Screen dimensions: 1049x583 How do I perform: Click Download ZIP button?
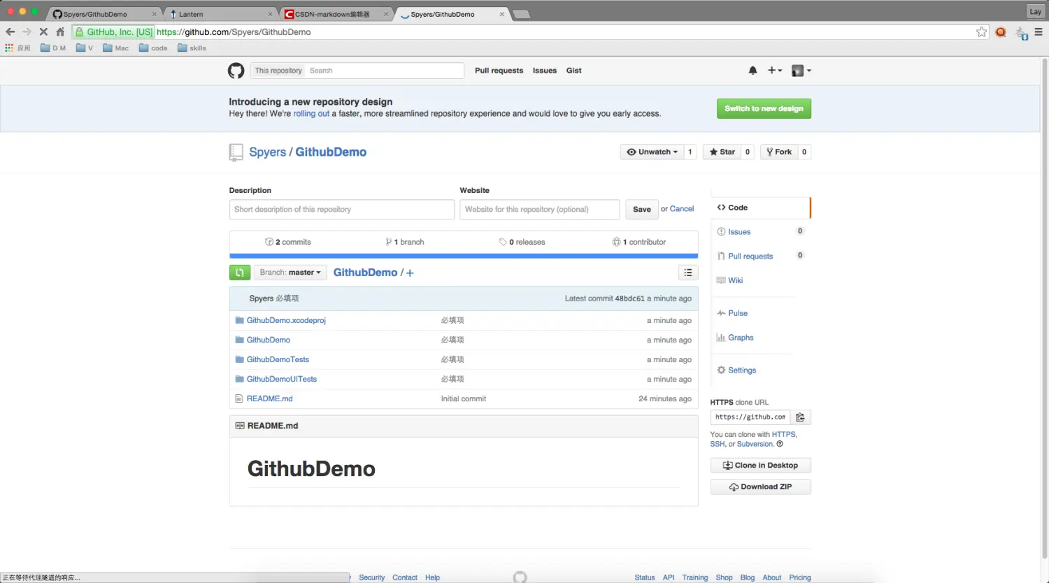(761, 487)
